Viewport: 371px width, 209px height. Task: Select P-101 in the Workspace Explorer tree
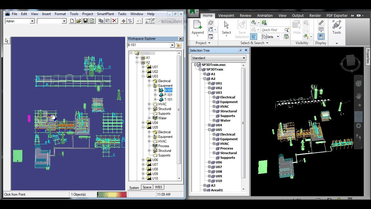pyautogui.click(x=168, y=95)
